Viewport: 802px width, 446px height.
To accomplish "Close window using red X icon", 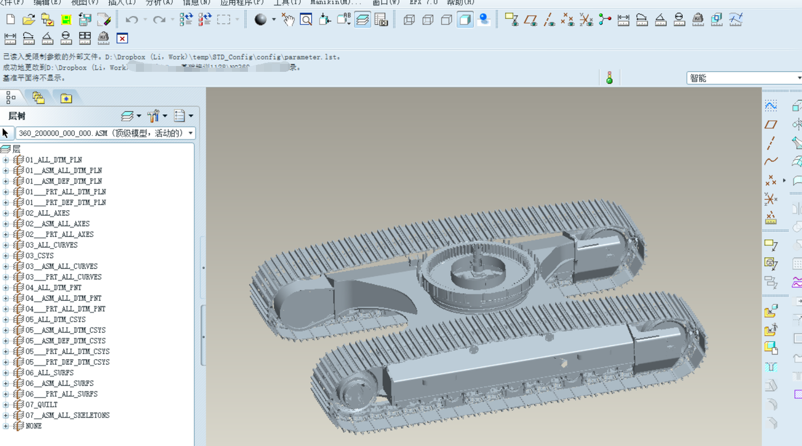I will [x=122, y=38].
